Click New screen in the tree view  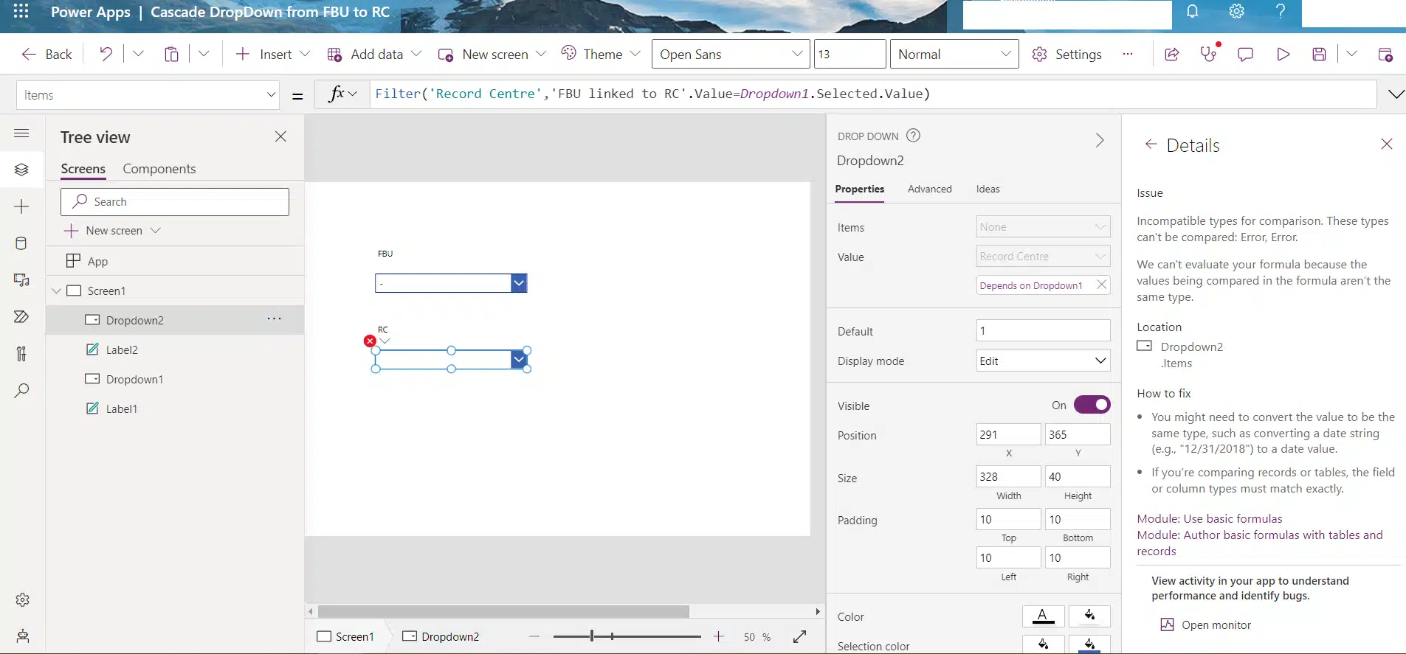pos(112,230)
